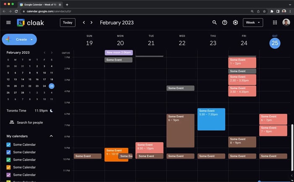Open the Week view dropdown

[x=253, y=22]
